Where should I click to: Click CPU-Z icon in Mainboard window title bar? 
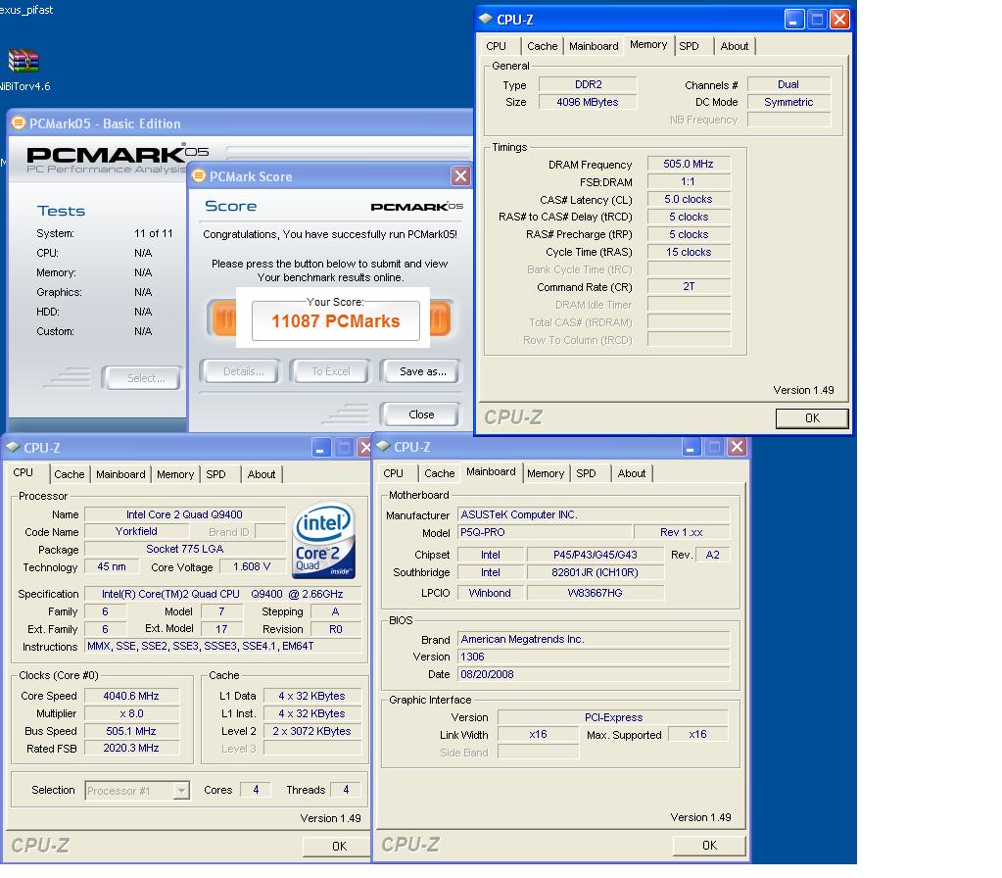pos(383,447)
